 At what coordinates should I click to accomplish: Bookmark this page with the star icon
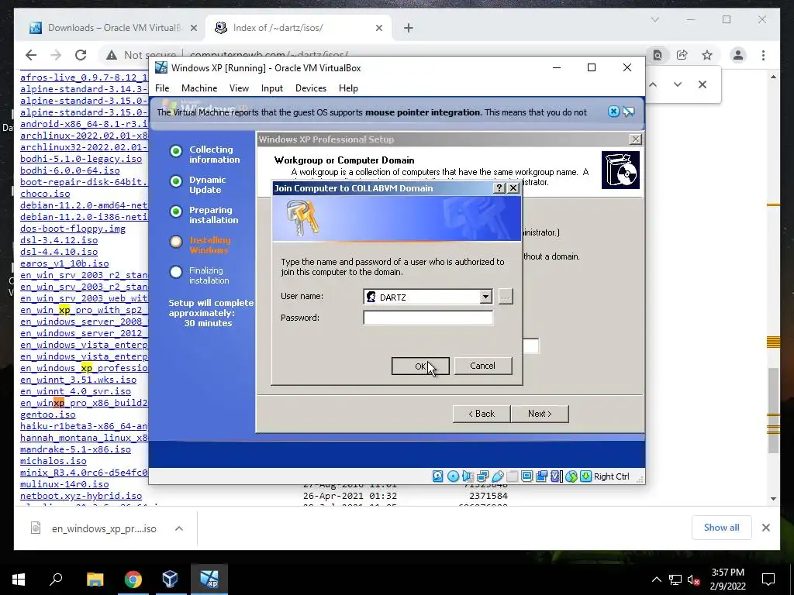707,55
